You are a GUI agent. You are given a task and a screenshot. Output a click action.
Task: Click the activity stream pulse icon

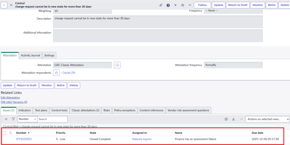(176, 5)
